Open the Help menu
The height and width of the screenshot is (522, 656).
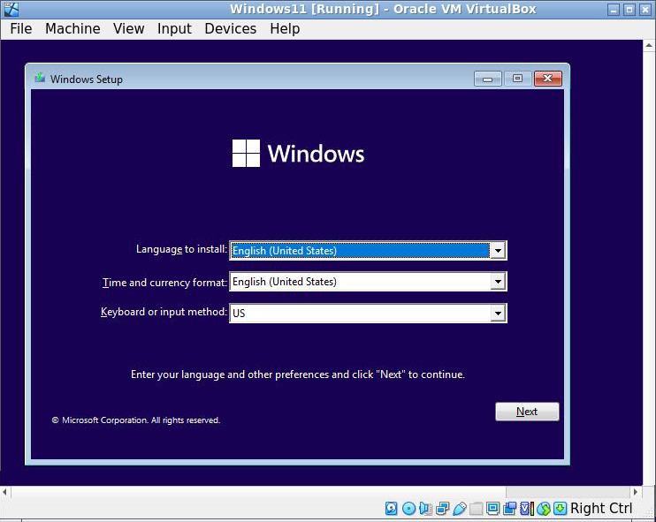(x=285, y=28)
